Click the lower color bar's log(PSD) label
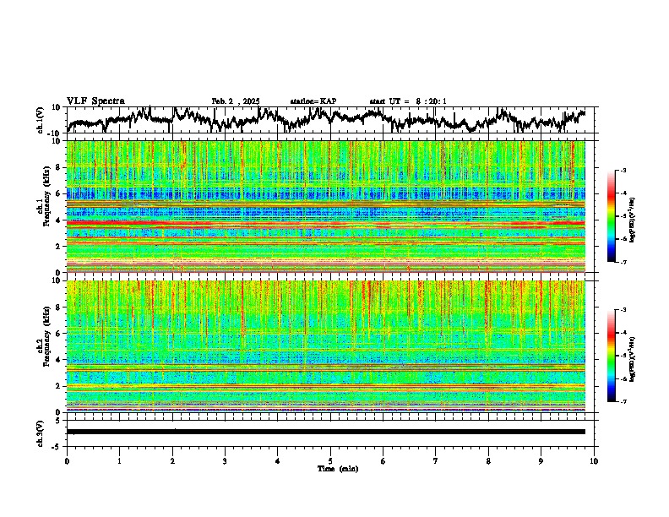669x517 pixels. point(632,359)
